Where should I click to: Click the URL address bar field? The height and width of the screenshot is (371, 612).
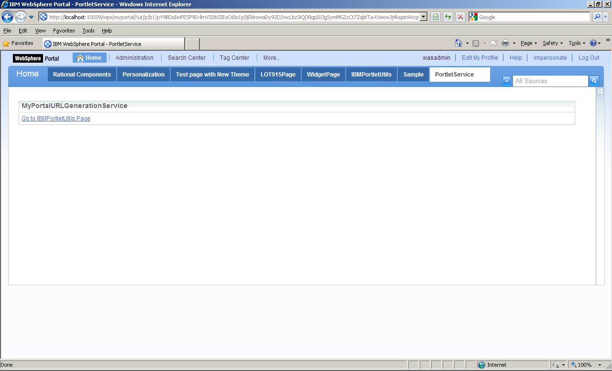coord(229,17)
